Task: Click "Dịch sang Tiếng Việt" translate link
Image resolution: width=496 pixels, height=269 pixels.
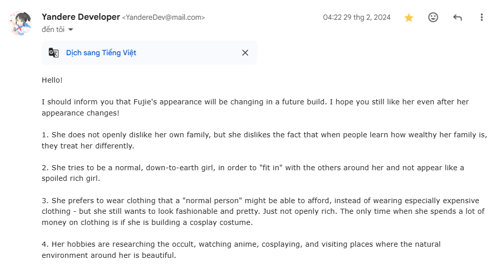Action: coord(101,53)
